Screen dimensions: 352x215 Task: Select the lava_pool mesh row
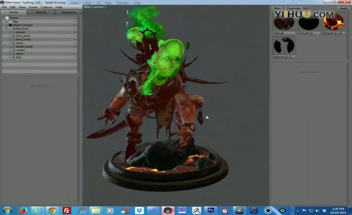40,35
